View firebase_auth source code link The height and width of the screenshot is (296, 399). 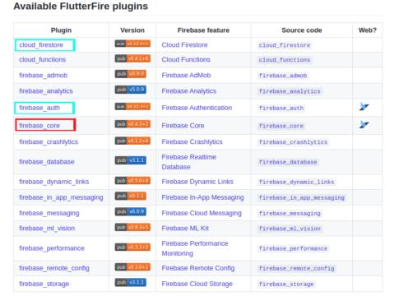pos(281,109)
